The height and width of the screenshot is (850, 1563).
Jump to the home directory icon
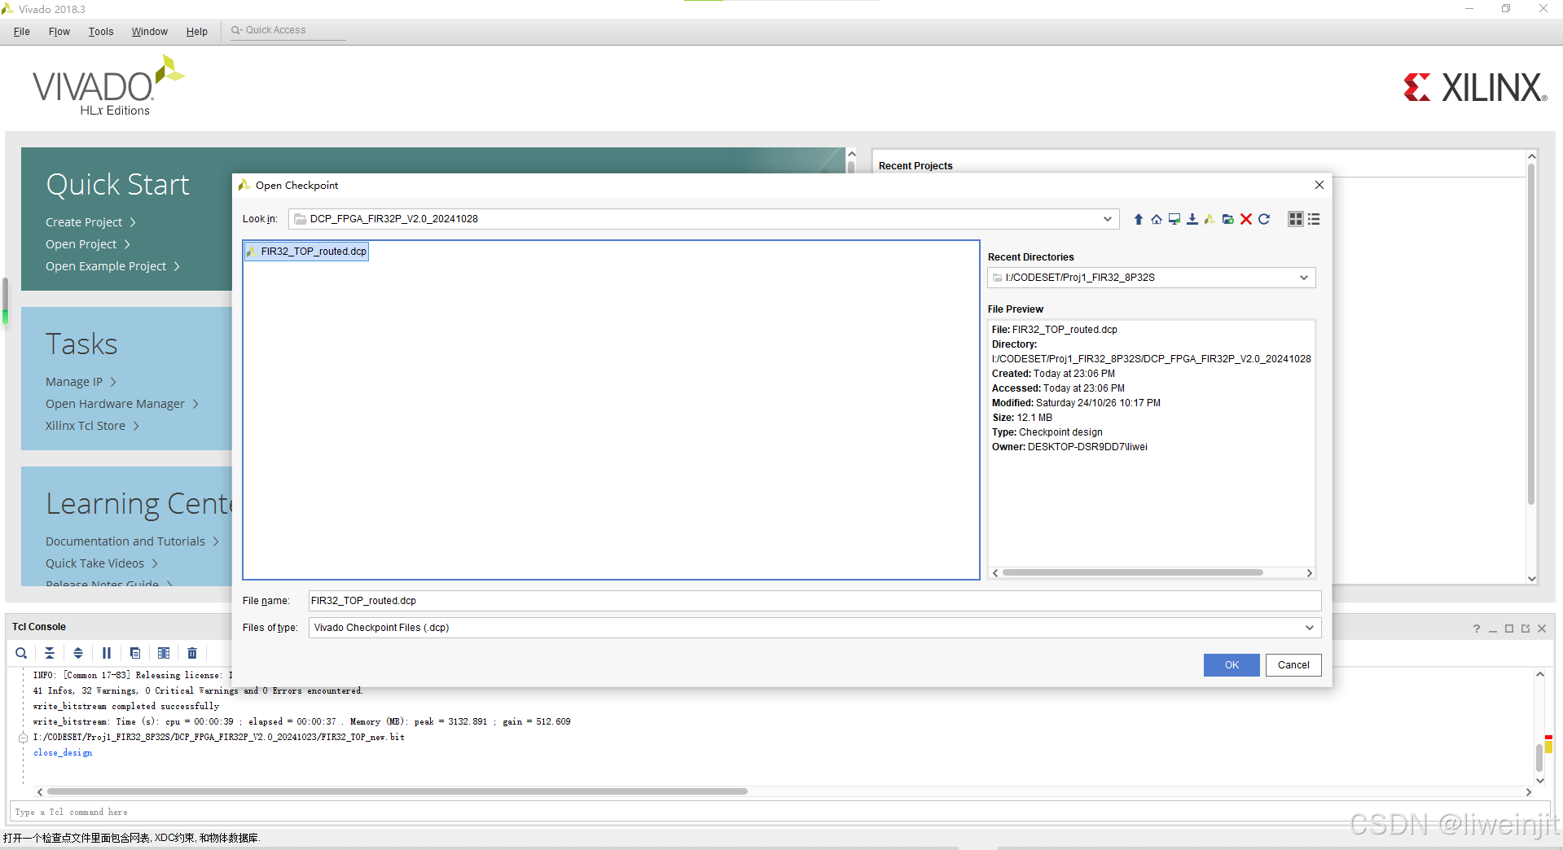[1156, 219]
